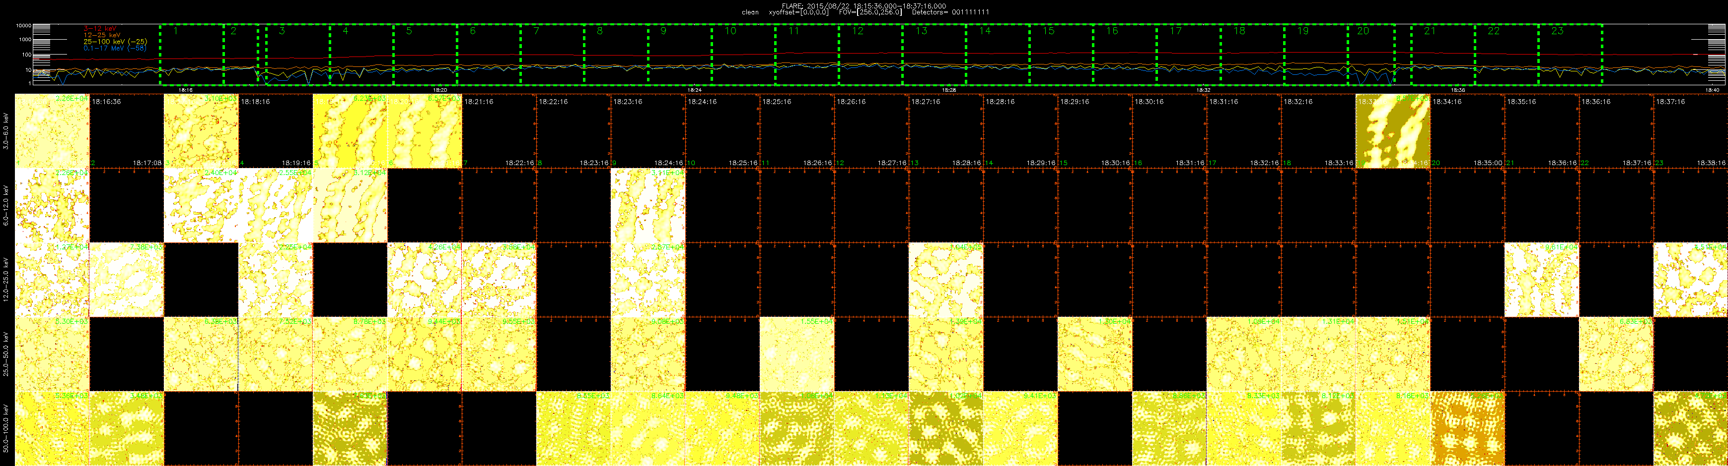1728x466 pixels.
Task: Click the '18:35:00' end time in panel 20
Action: [x=1488, y=163]
